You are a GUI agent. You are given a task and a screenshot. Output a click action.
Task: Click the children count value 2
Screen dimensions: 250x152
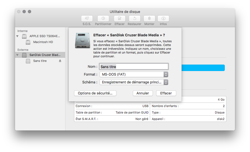click(x=224, y=106)
